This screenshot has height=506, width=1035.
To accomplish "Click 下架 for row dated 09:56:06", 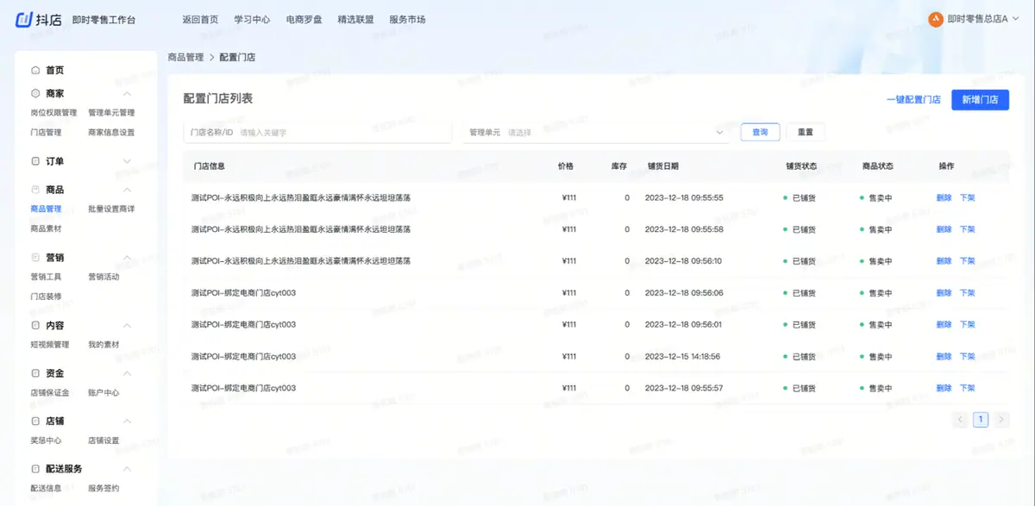I will (x=967, y=293).
